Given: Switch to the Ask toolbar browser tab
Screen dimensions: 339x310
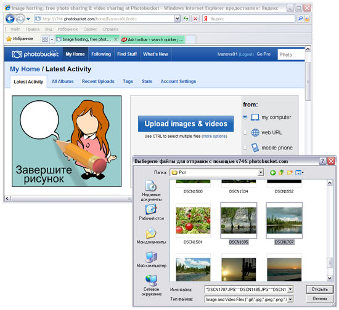Looking at the screenshot, I should coord(153,40).
